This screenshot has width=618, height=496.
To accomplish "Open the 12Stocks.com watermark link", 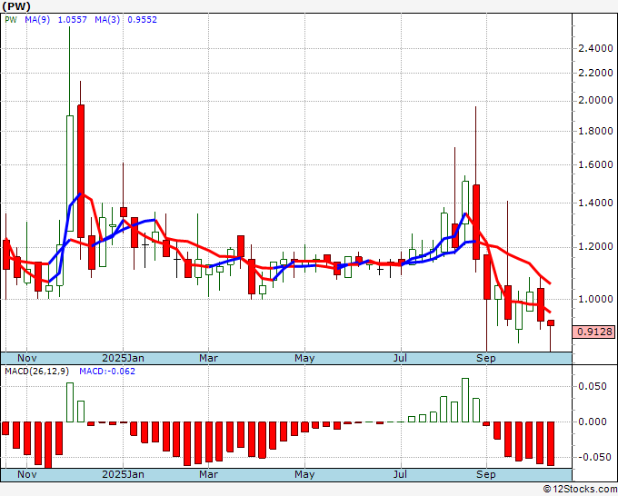I will [x=580, y=490].
